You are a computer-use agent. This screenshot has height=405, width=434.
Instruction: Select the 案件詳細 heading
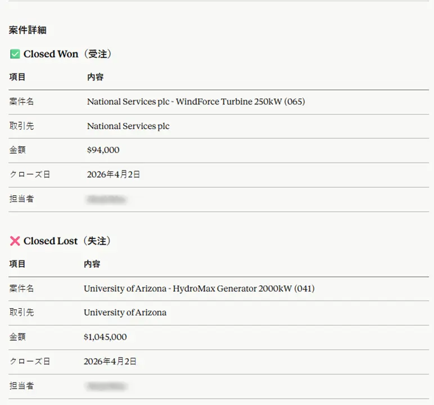tap(28, 30)
